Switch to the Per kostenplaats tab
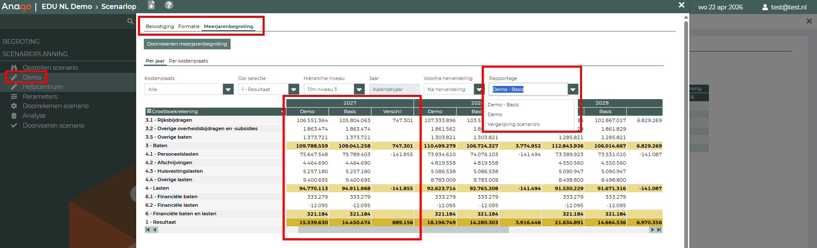Viewport: 817px width, 248px height. point(188,61)
